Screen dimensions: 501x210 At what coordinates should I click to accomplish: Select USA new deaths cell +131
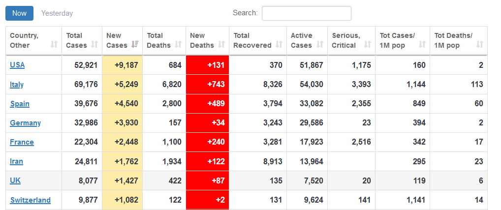pyautogui.click(x=207, y=65)
